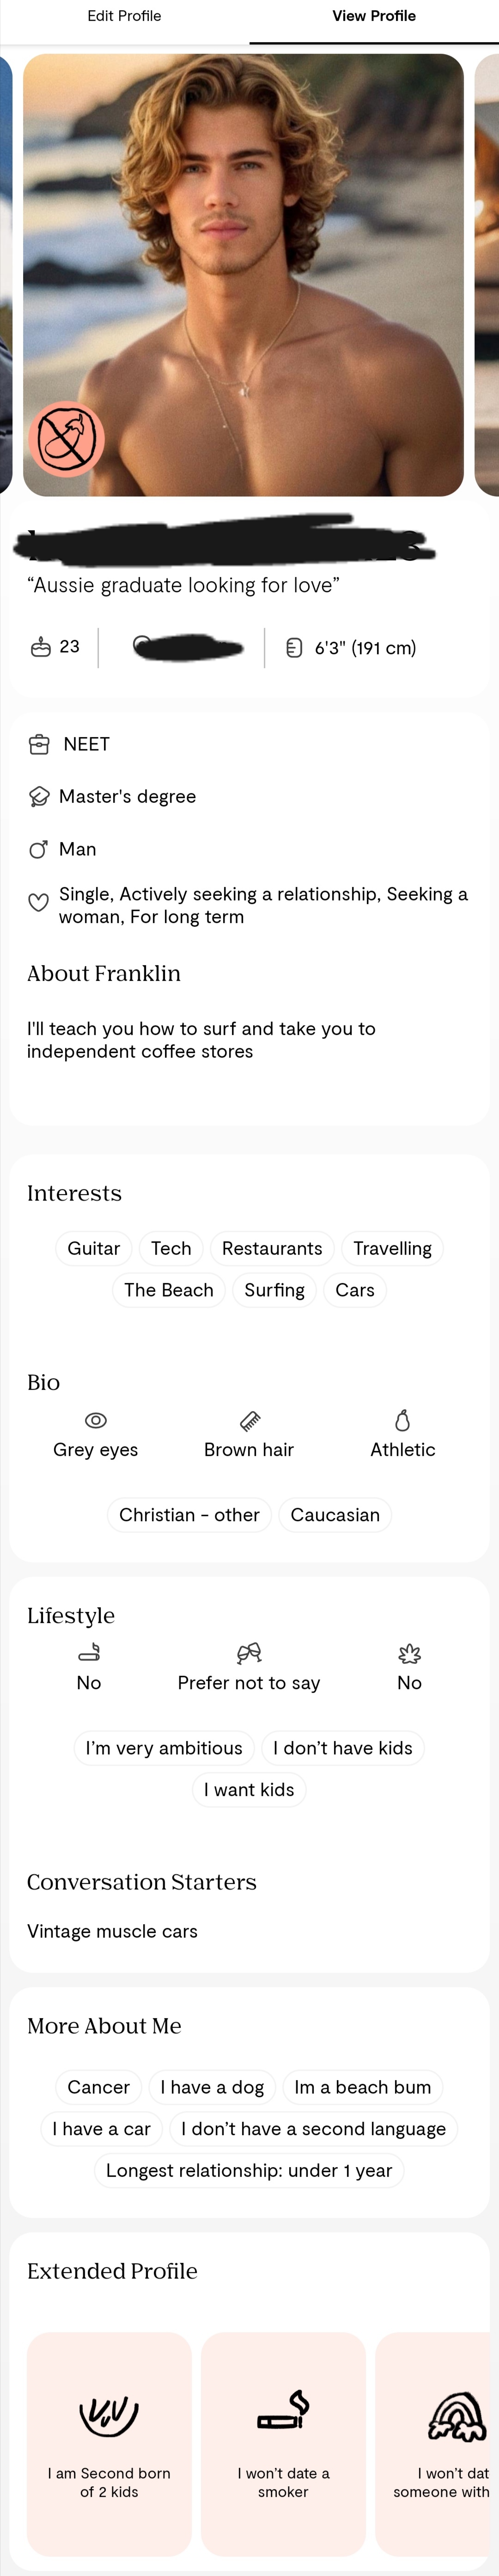The width and height of the screenshot is (499, 2576).
Task: Click the briefcase icon beside NEET
Action: [39, 744]
